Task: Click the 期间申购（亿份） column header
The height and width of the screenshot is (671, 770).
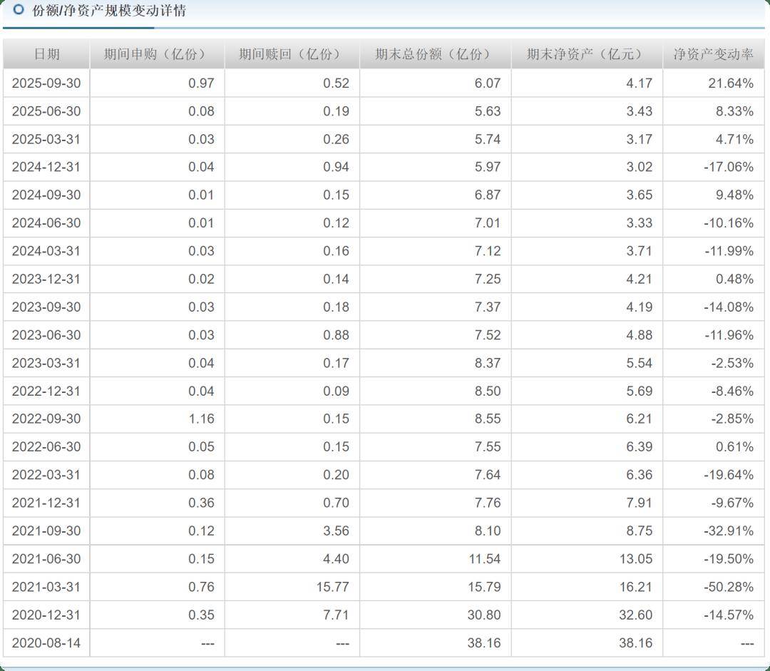Action: point(157,55)
